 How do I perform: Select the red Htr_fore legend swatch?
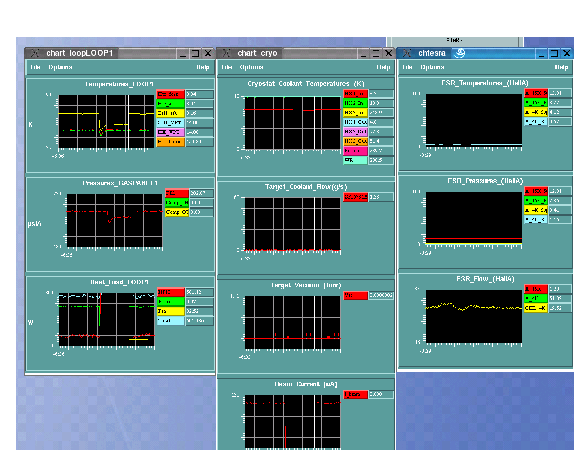pyautogui.click(x=171, y=94)
